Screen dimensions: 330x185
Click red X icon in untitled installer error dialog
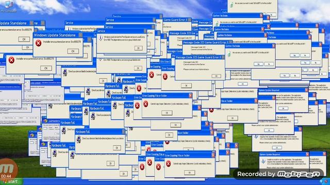(11, 60)
